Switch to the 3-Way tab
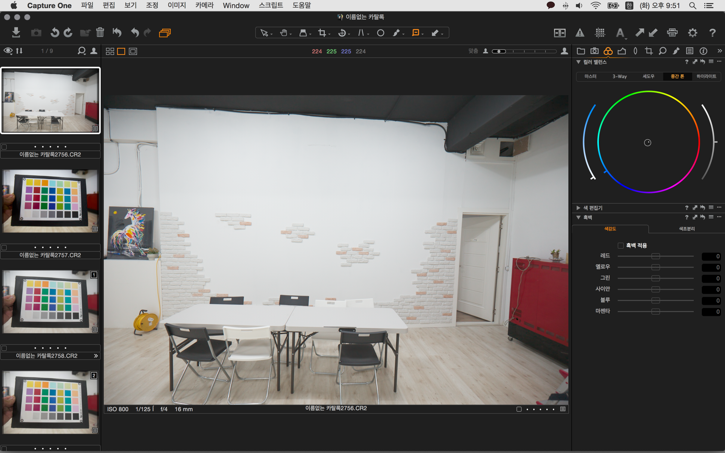The image size is (725, 453). point(619,76)
